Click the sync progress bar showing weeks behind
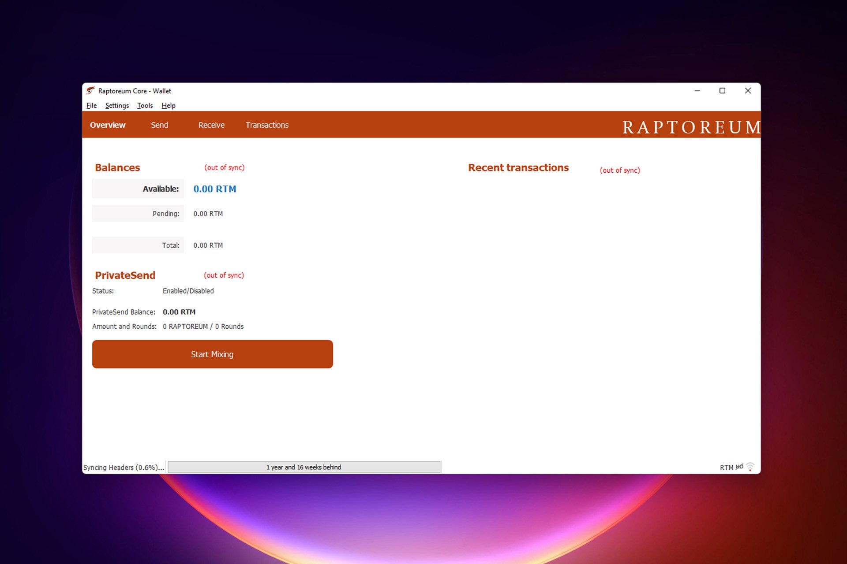 coord(304,467)
